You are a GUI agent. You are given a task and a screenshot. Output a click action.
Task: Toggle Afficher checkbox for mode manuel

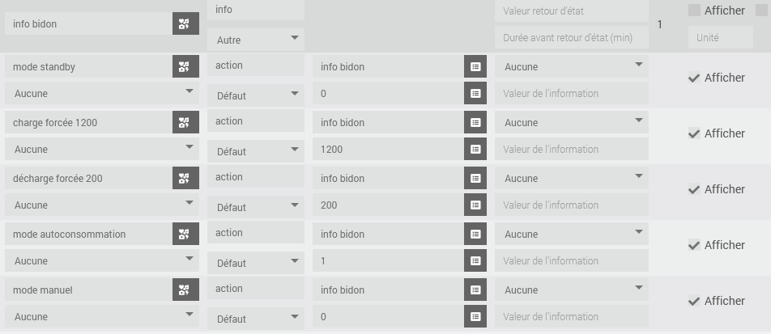click(x=694, y=301)
